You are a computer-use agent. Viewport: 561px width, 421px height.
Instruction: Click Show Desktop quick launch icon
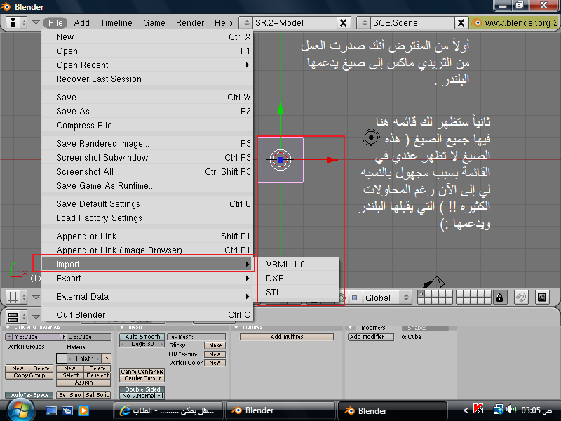pos(50,410)
